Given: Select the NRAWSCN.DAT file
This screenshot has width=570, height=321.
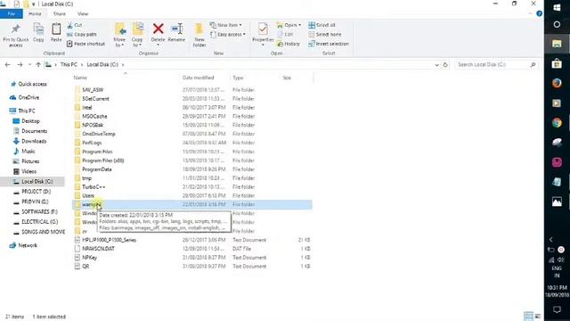Looking at the screenshot, I should tap(98, 249).
